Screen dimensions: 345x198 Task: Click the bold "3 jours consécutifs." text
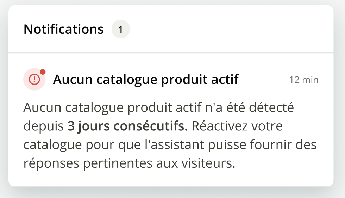(x=127, y=126)
